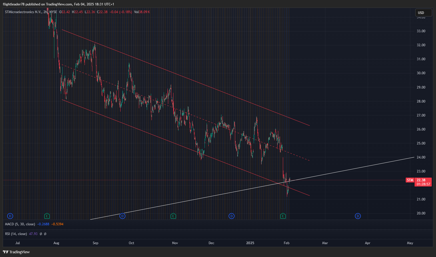The width and height of the screenshot is (436, 257).
Task: Click the 21.00 price axis label
Action: 421,199
